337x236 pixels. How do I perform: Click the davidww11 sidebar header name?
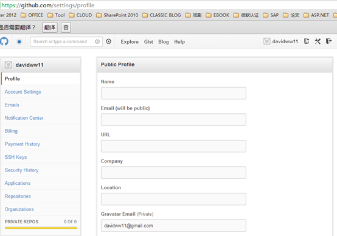29,65
